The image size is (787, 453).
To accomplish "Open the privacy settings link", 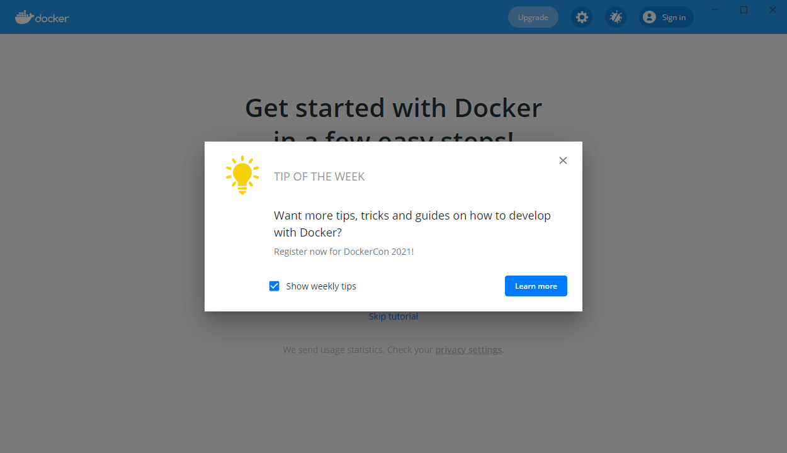I will point(468,350).
